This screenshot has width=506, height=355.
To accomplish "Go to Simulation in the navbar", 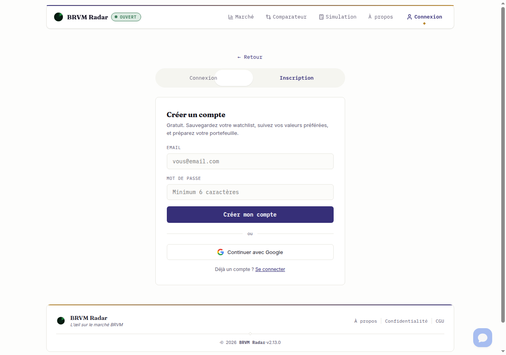I will [x=338, y=17].
